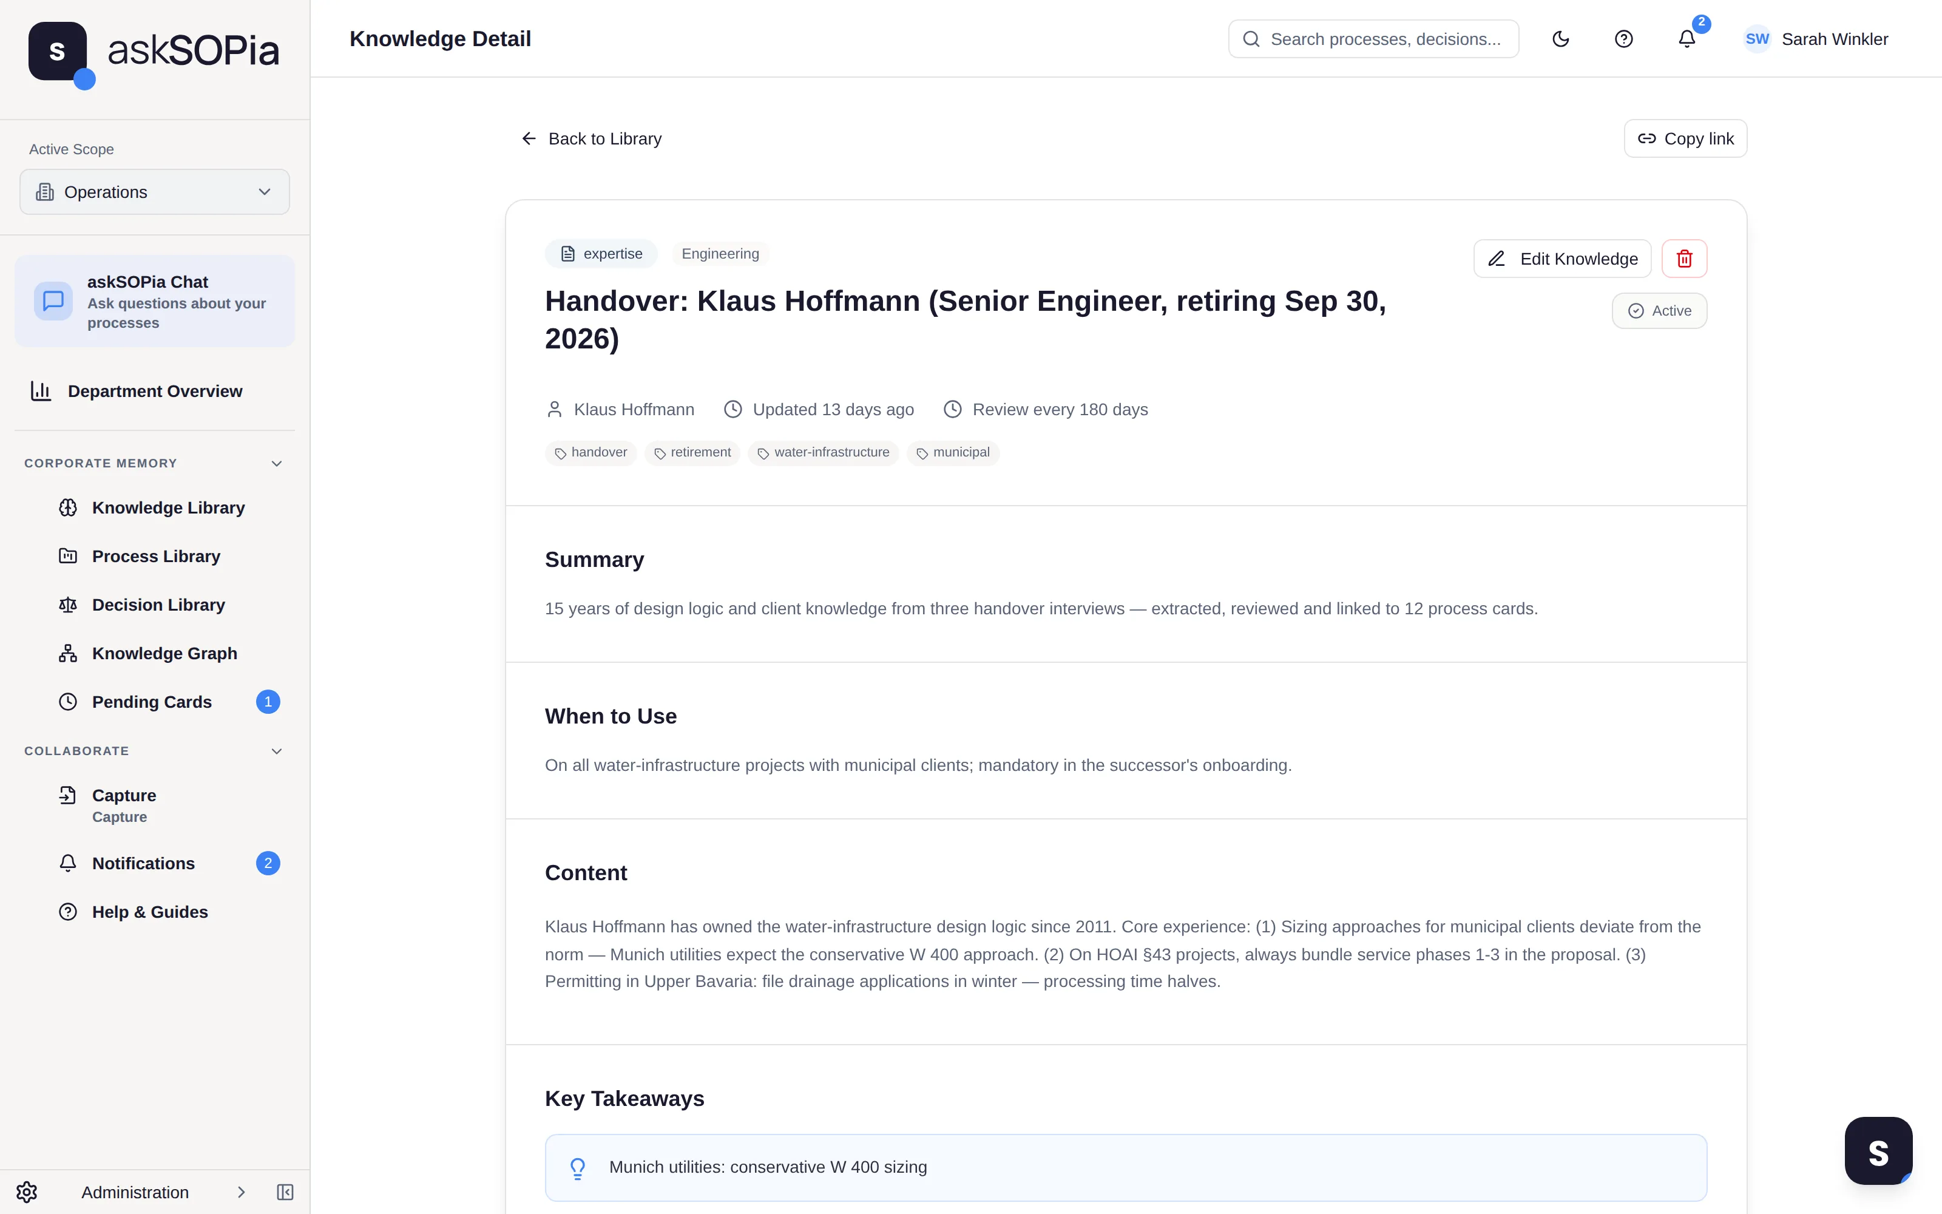Screen dimensions: 1942x1214
Task: Select the handover tag
Action: (x=590, y=453)
